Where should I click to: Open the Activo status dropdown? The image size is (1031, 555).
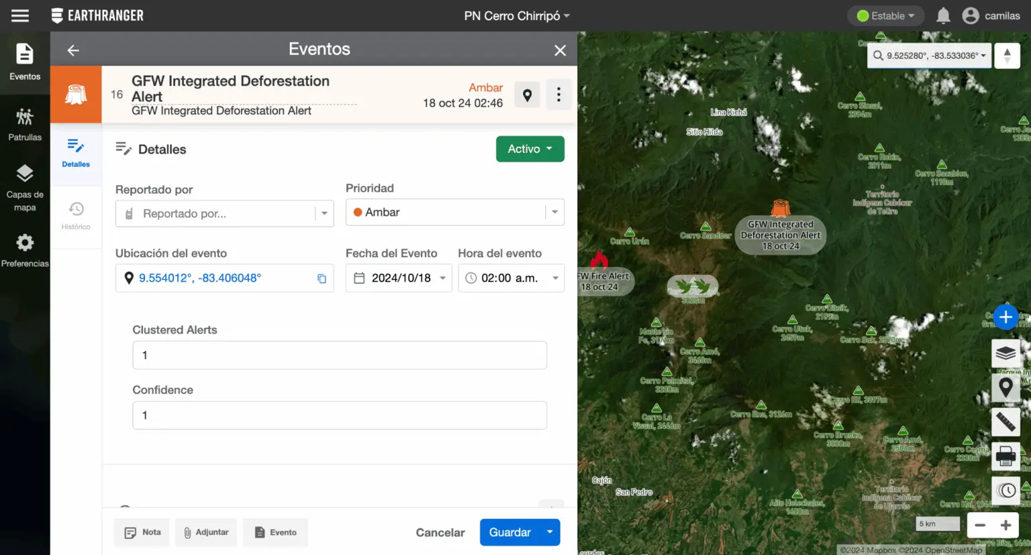coord(530,149)
